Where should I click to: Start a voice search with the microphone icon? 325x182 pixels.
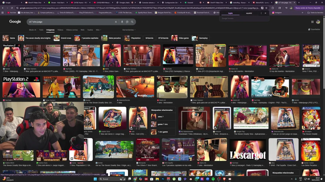coord(122,22)
